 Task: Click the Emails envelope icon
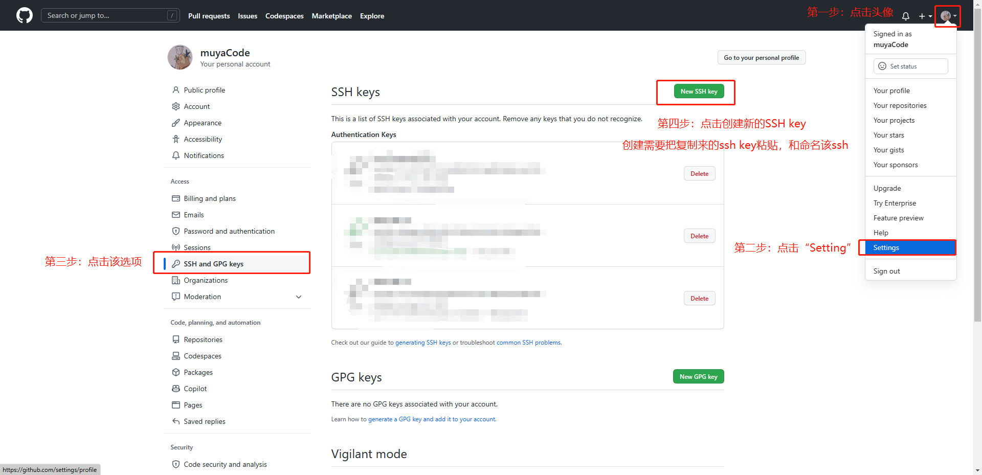point(176,215)
